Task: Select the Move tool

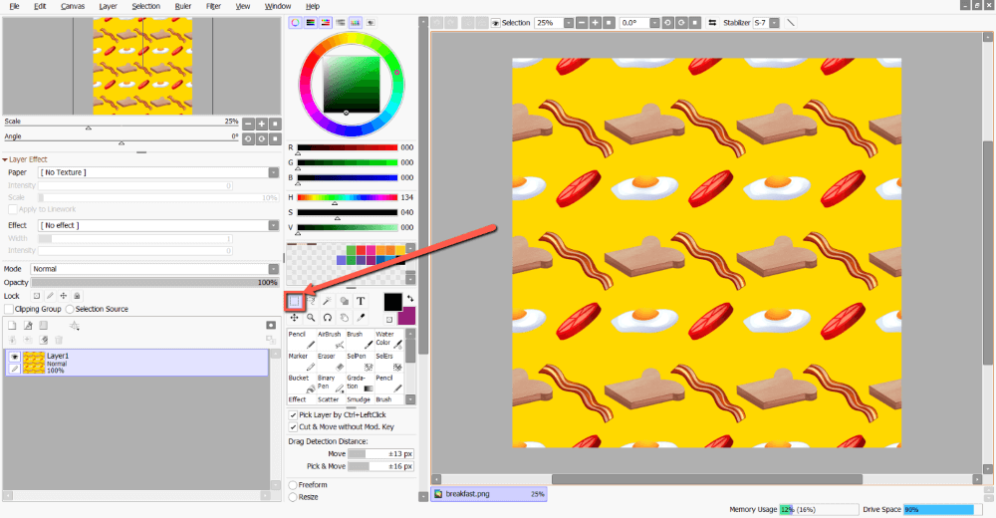Action: (x=295, y=317)
